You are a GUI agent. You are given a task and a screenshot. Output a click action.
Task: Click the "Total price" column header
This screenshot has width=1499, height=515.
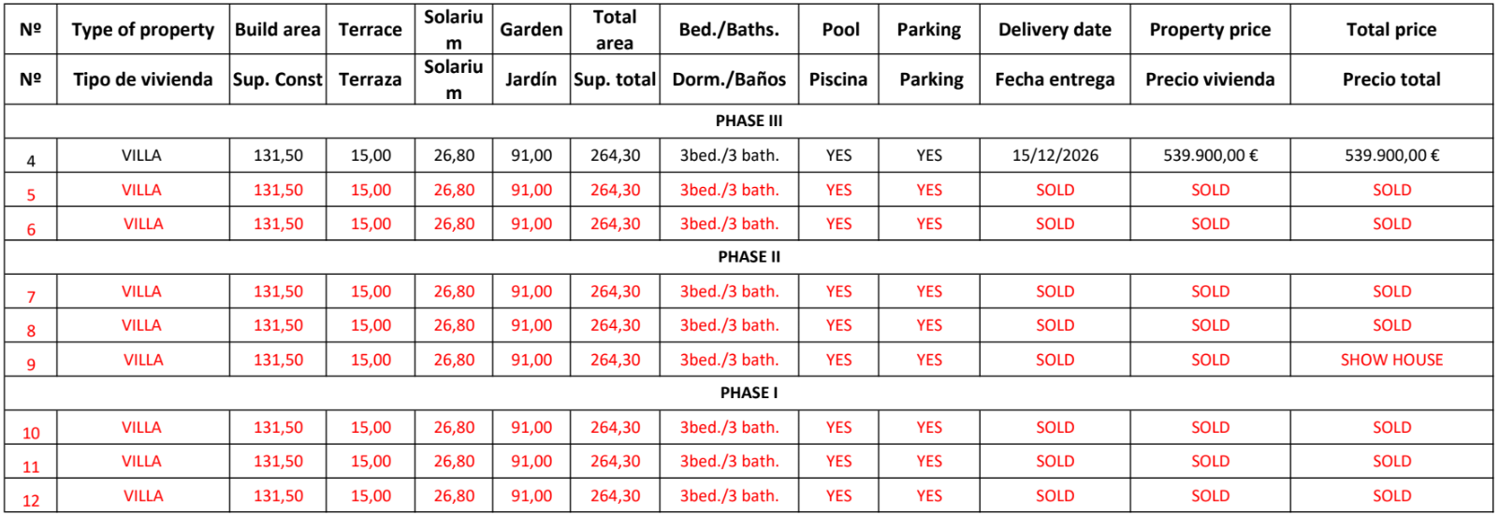(1391, 30)
